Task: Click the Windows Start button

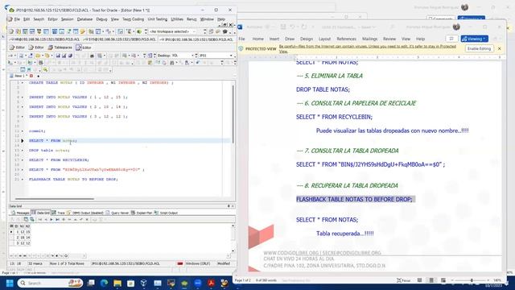Action: [10, 283]
